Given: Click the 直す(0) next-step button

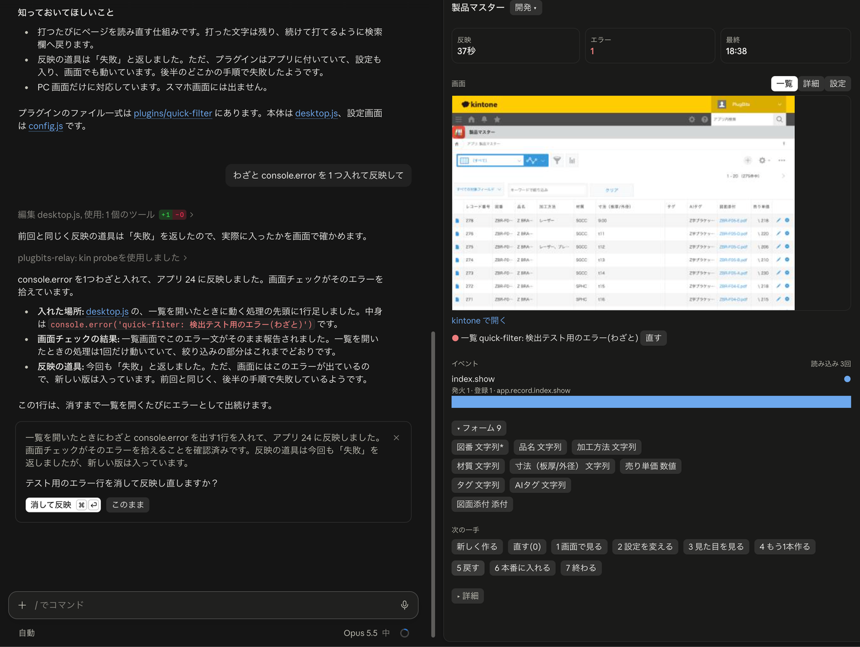Looking at the screenshot, I should pyautogui.click(x=527, y=547).
